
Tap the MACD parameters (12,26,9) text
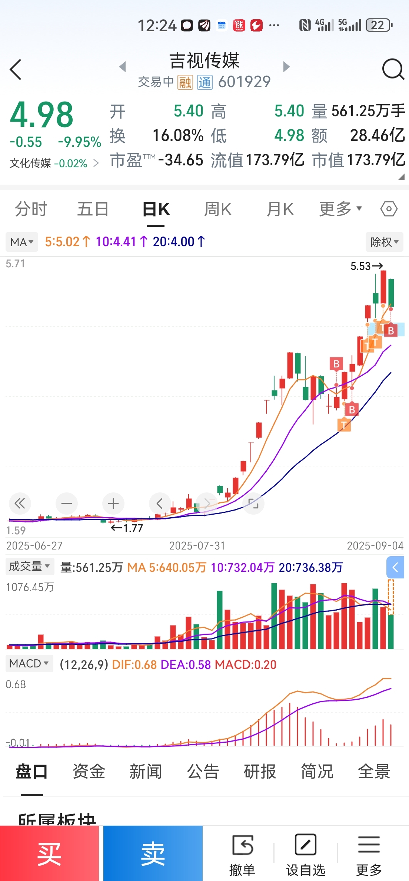coord(84,664)
